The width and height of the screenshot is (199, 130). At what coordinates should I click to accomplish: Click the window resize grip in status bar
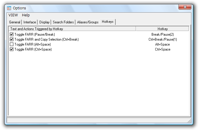[189, 121]
